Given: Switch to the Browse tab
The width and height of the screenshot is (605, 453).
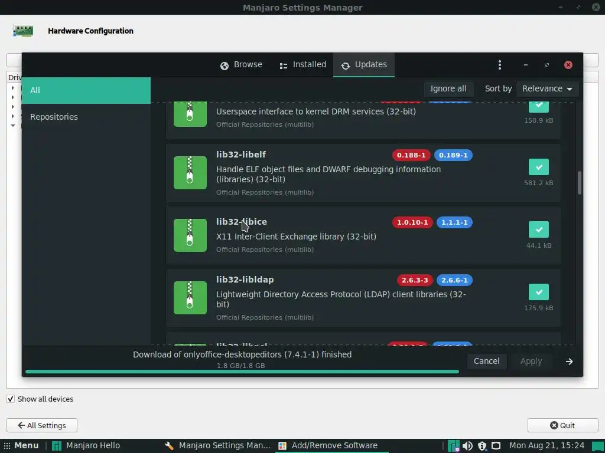Looking at the screenshot, I should click(x=241, y=65).
